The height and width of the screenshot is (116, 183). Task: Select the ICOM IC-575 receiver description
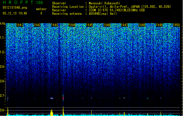(117, 10)
